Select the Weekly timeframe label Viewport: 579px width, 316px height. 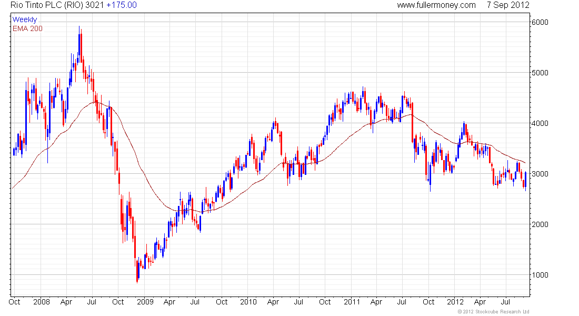click(x=25, y=19)
